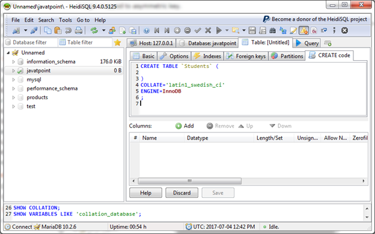Click the new query tab icon

[328, 43]
